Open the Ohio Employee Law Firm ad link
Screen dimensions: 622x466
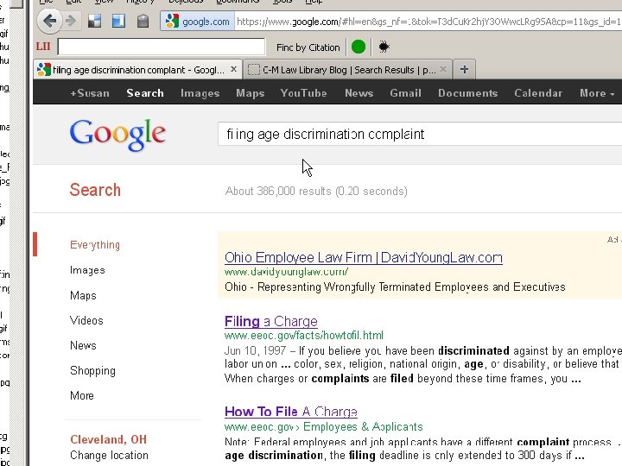click(364, 257)
